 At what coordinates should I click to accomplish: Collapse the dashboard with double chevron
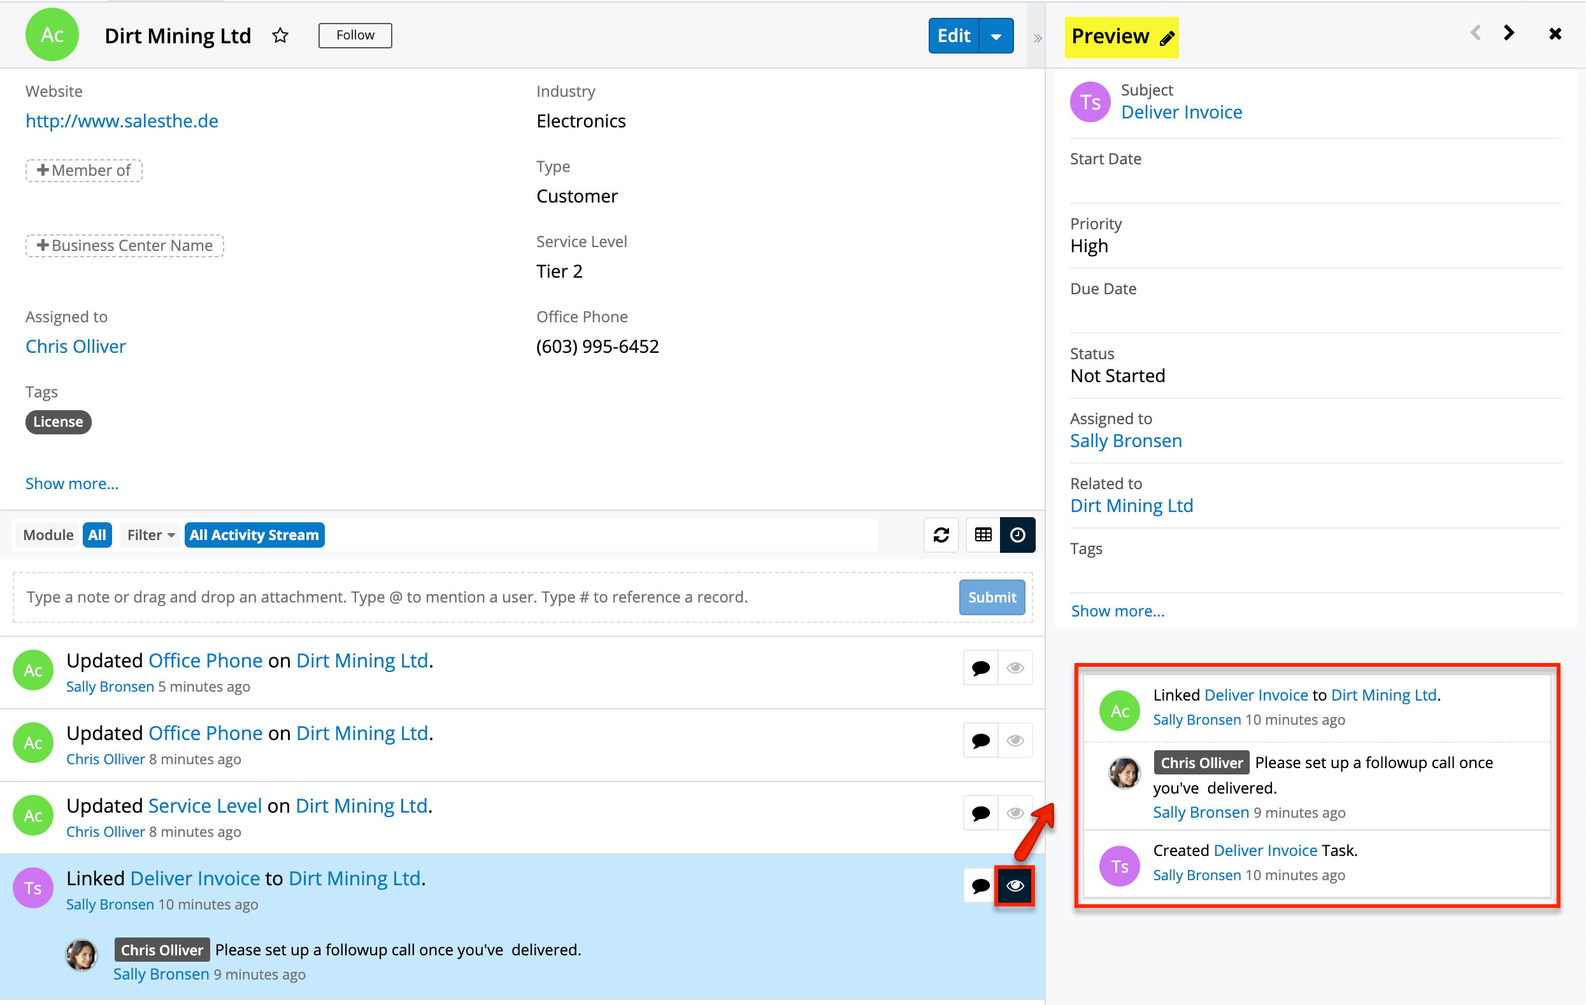point(1038,38)
